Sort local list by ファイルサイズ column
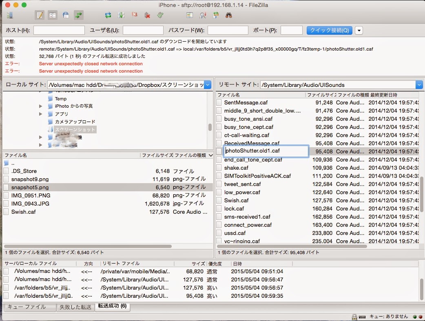 (x=157, y=155)
